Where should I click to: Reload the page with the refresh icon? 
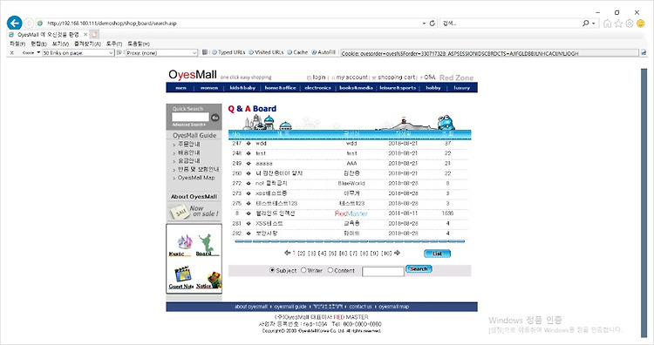click(433, 24)
